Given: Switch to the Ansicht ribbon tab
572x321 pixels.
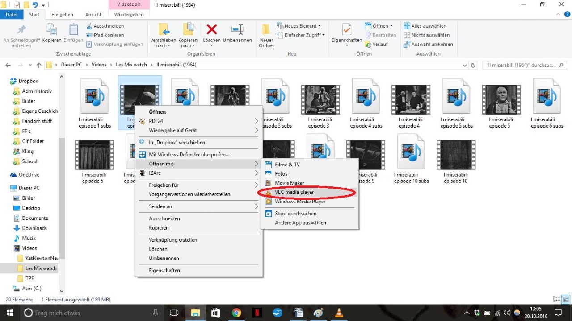Looking at the screenshot, I should (93, 15).
